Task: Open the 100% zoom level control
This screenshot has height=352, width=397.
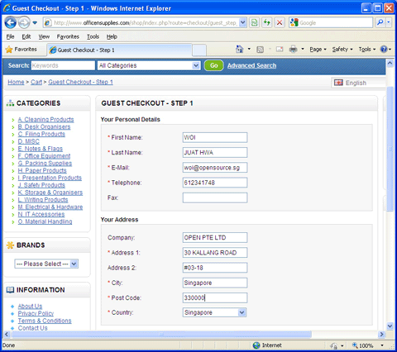Action: 368,345
